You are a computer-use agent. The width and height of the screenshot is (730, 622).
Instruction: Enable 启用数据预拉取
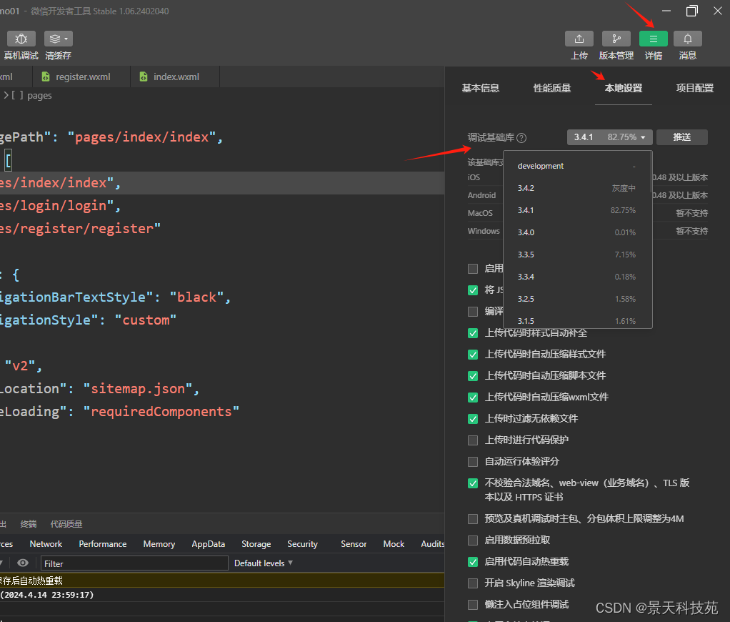[473, 540]
